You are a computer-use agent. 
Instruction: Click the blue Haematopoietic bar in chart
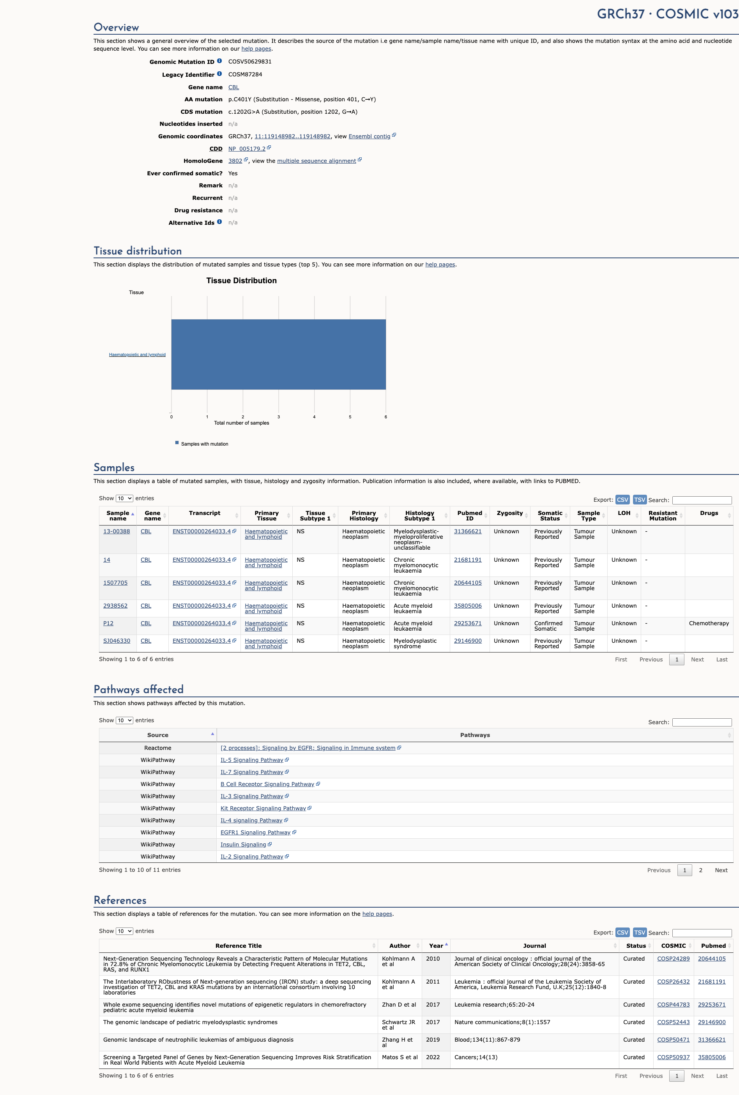pyautogui.click(x=279, y=354)
